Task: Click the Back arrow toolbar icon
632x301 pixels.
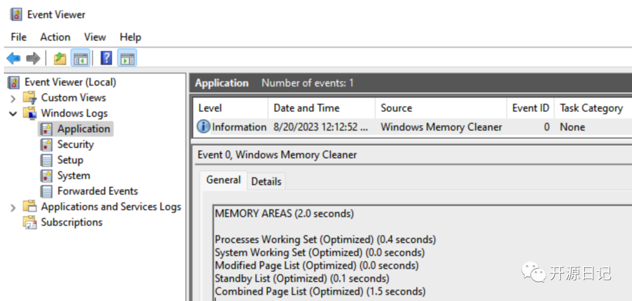Action: coord(13,59)
